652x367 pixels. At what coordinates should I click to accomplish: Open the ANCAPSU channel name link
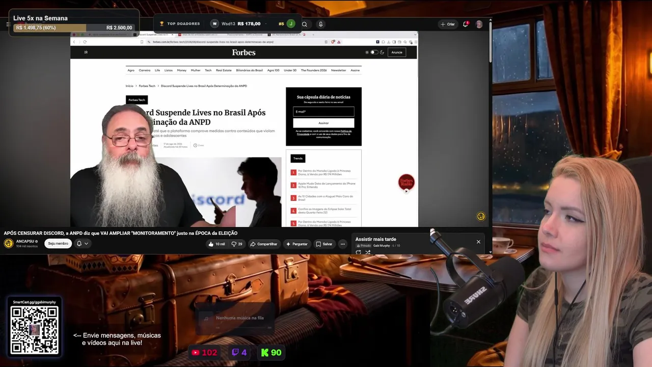click(x=25, y=241)
